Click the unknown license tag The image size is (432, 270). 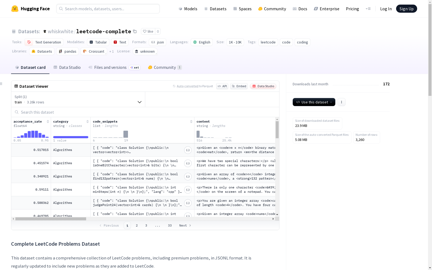tap(145, 51)
